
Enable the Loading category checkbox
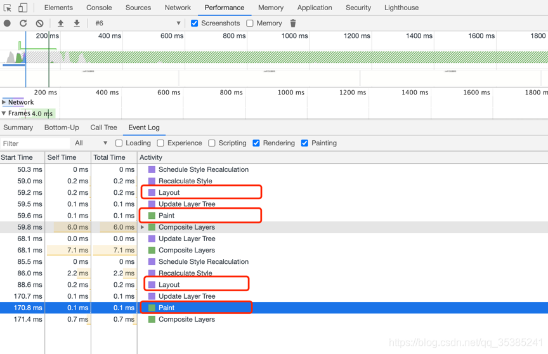(119, 143)
